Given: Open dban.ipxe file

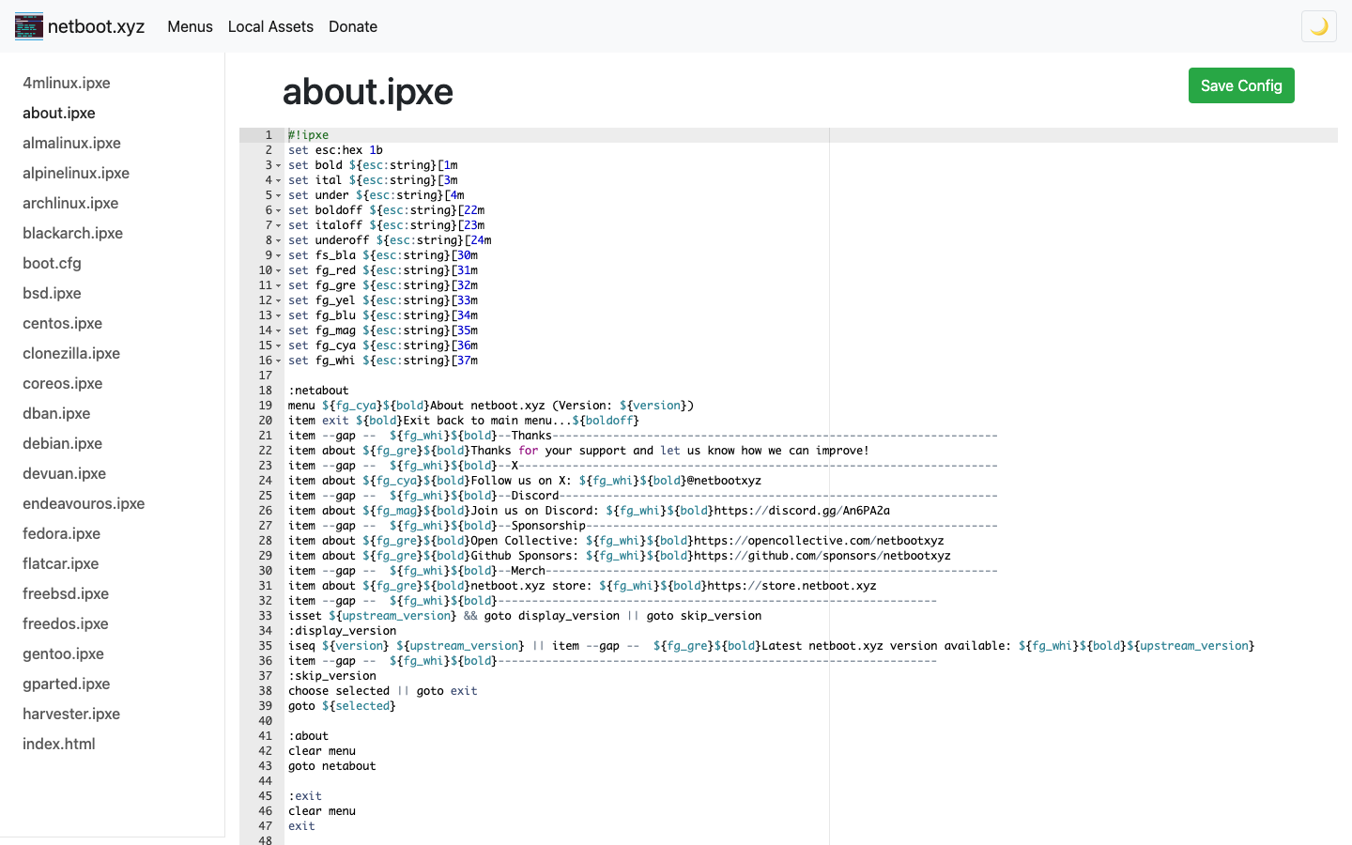Looking at the screenshot, I should 56,413.
